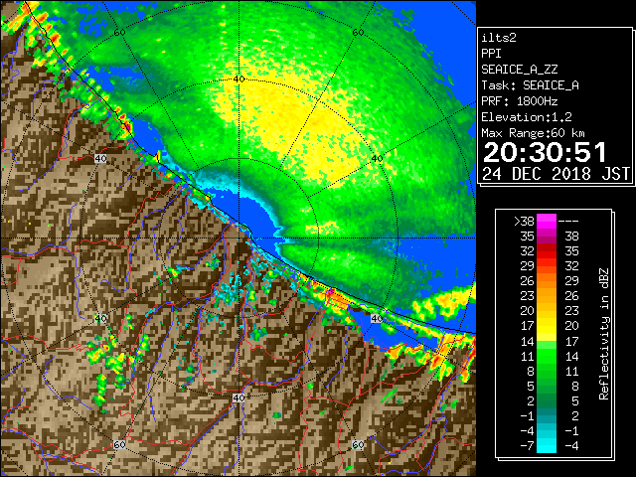The height and width of the screenshot is (477, 636).
Task: Click the 40 km ring label due north of radar
Action: click(238, 79)
